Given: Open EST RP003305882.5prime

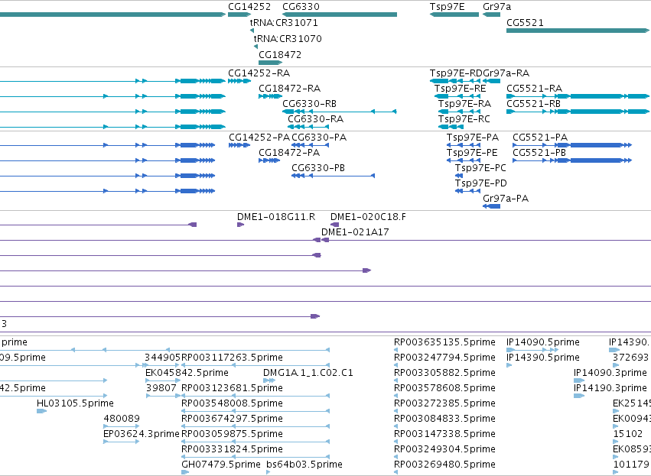Looking at the screenshot, I should (444, 373).
